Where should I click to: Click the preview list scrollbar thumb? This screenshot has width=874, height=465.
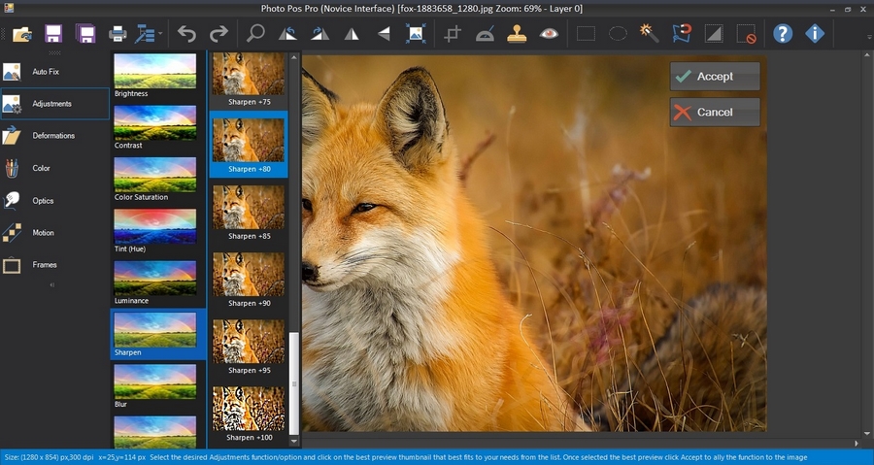point(294,383)
